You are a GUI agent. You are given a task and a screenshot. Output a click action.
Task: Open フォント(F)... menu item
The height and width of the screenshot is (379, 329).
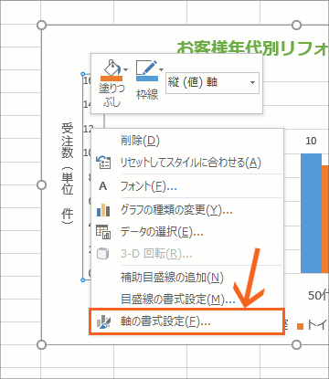coord(187,186)
